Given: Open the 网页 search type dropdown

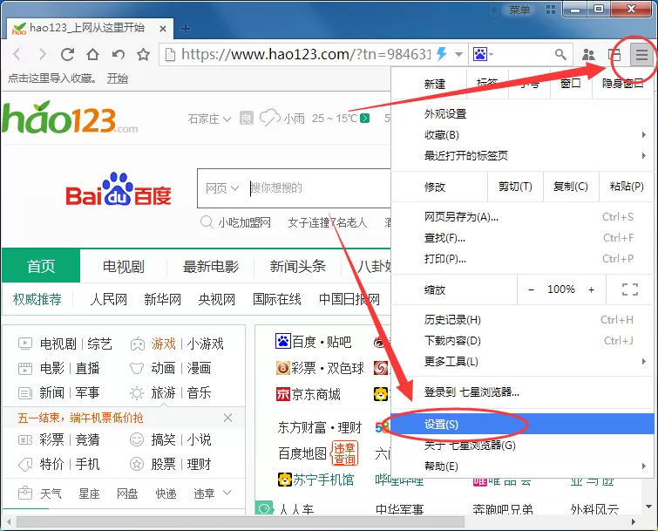Looking at the screenshot, I should click(x=222, y=188).
